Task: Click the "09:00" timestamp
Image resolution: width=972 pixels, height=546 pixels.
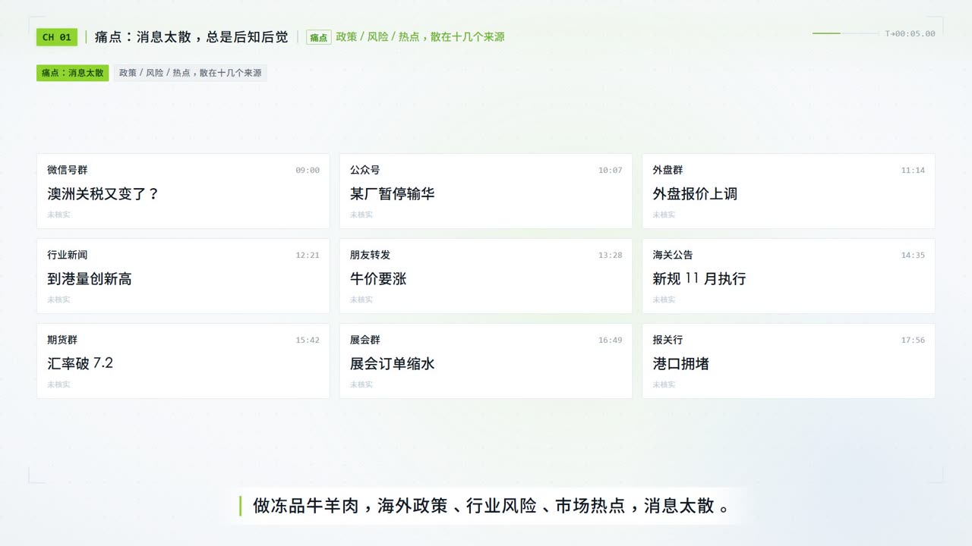Action: (308, 171)
